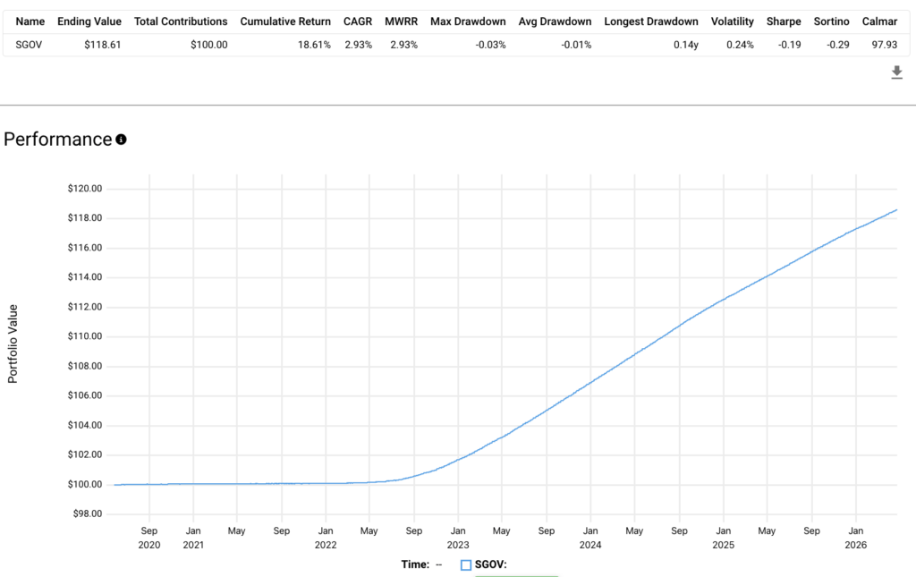
Task: Click the Time label under the chart
Action: pyautogui.click(x=415, y=564)
